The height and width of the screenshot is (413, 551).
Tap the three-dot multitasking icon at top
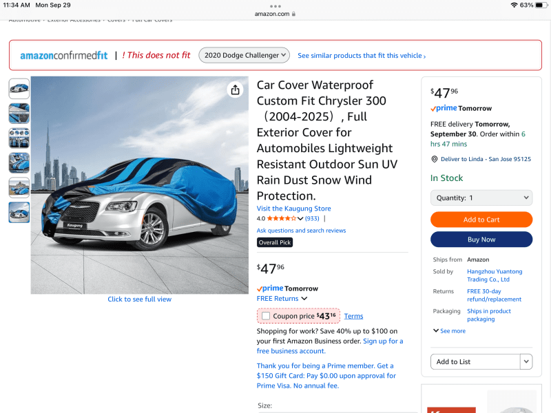[275, 6]
